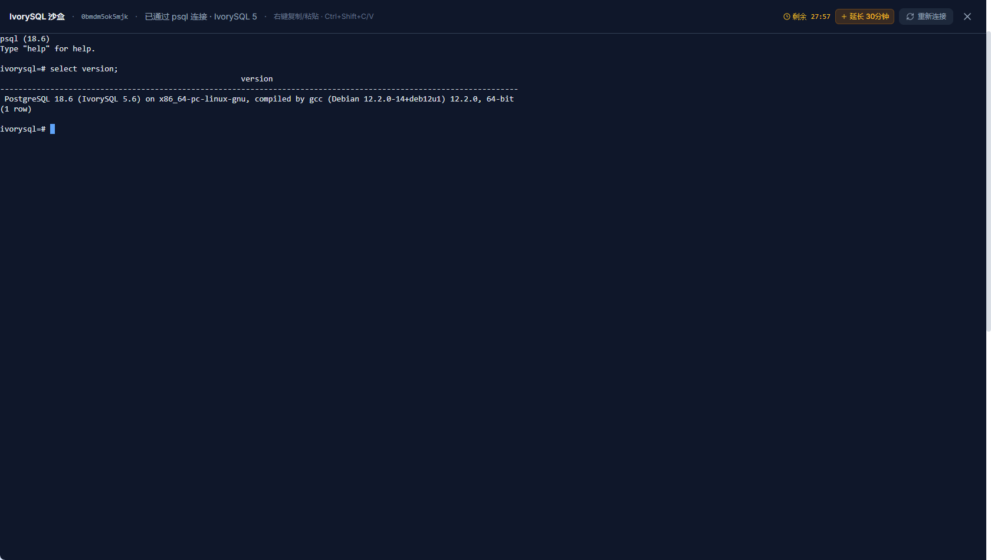Click the reconnect button
The height and width of the screenshot is (560, 991).
pyautogui.click(x=926, y=17)
